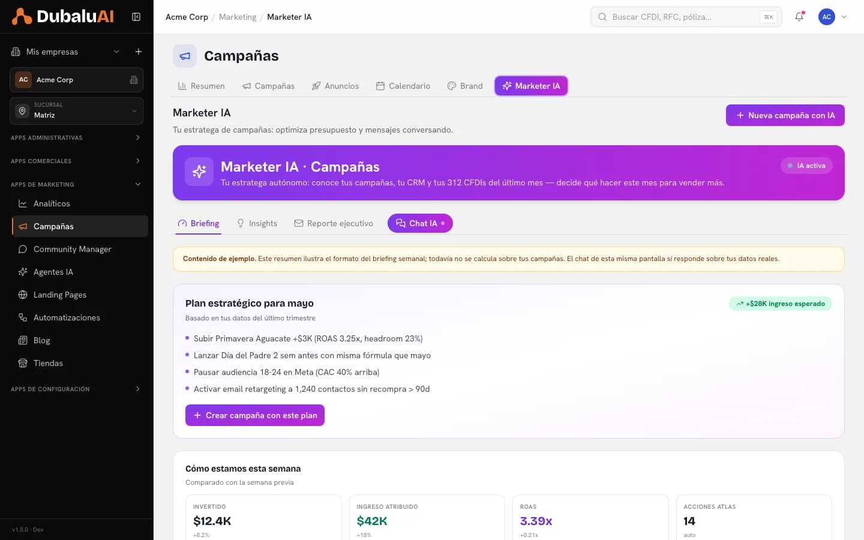The height and width of the screenshot is (540, 864).
Task: Open the Insights sub-tab
Action: pos(257,223)
